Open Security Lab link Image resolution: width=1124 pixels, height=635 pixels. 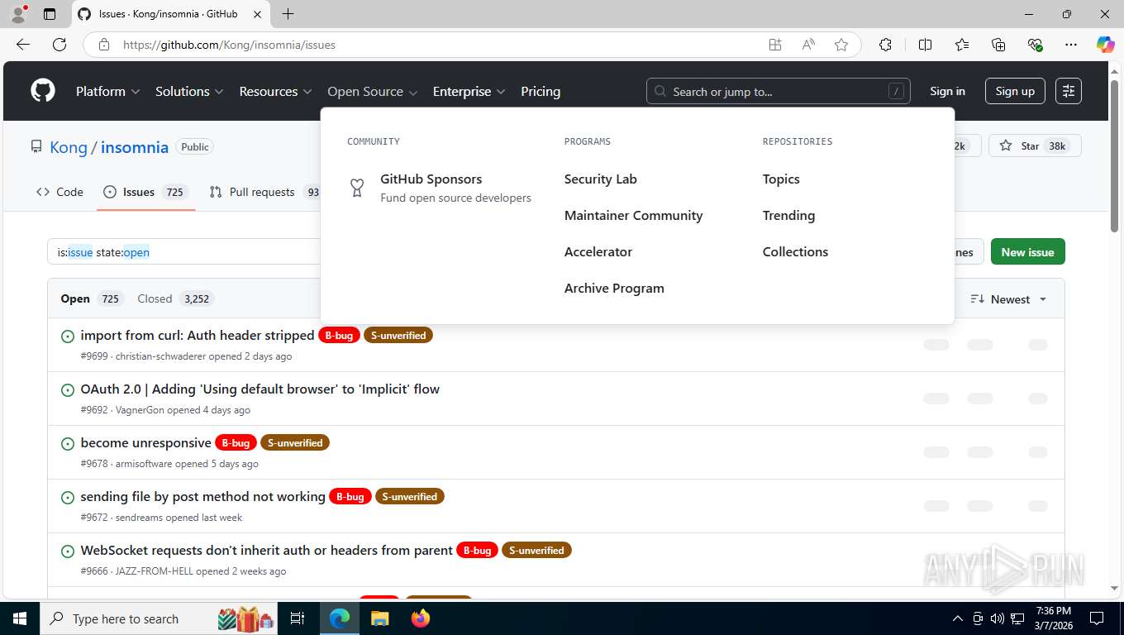[600, 179]
